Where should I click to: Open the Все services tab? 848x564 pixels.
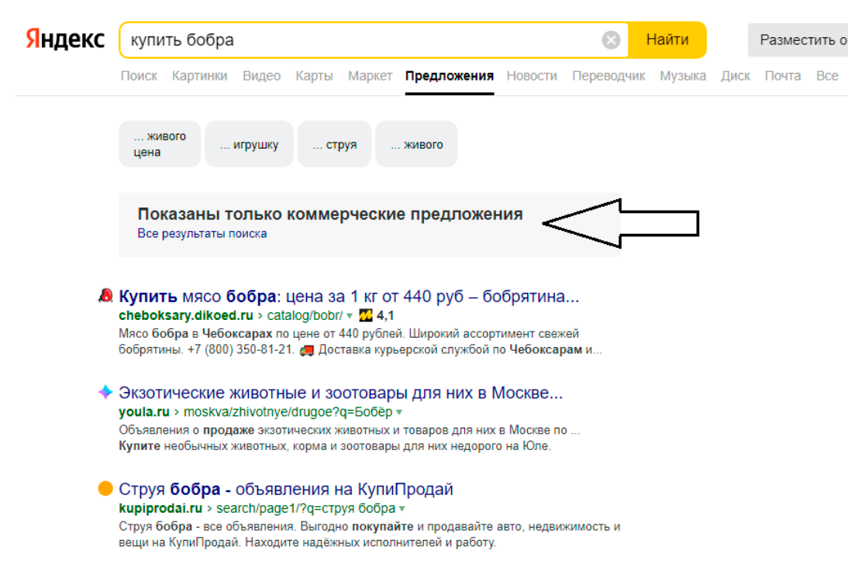tap(827, 76)
